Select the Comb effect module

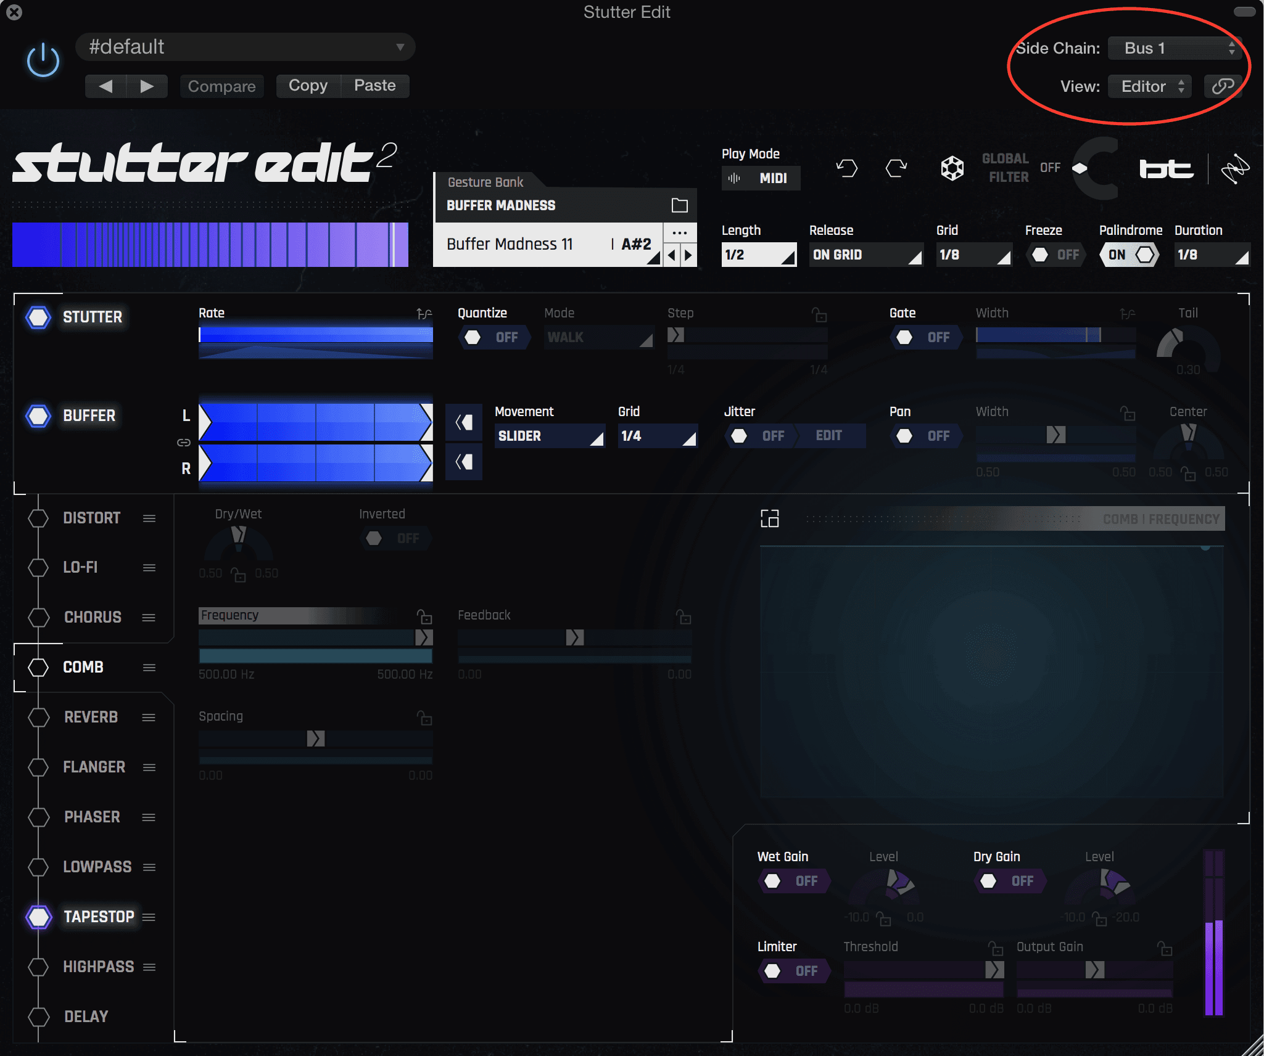coord(83,667)
